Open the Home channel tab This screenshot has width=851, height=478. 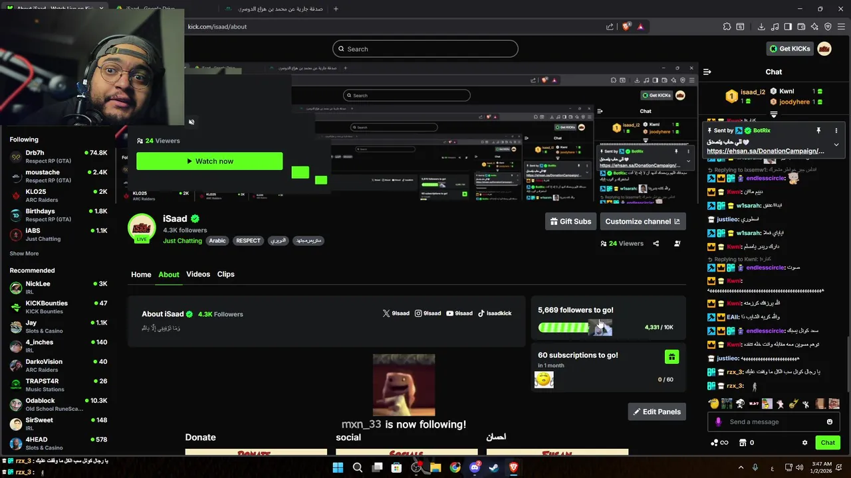(x=141, y=274)
